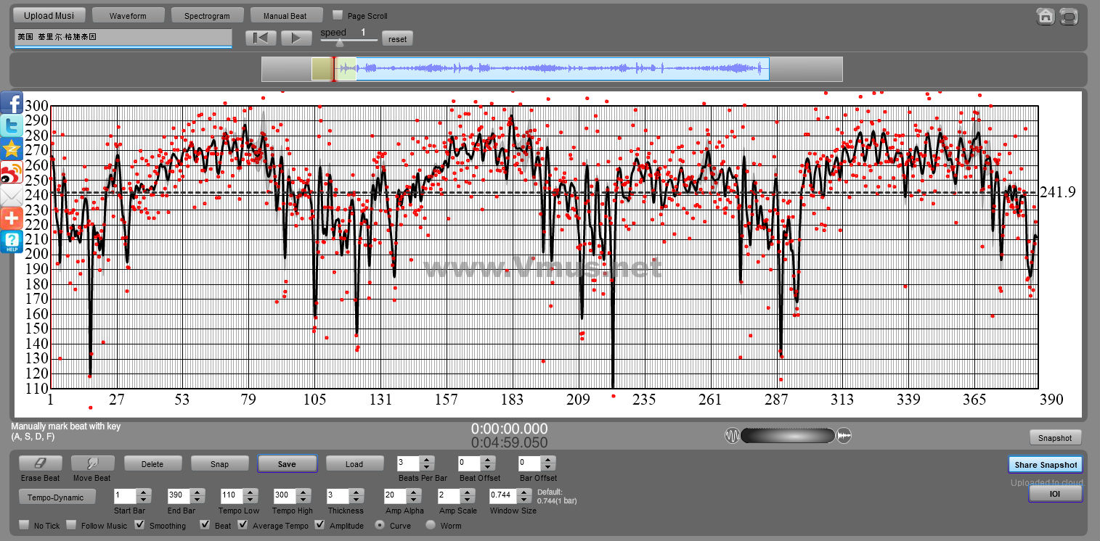Viewport: 1100px width, 541px height.
Task: Click the speed slider handle
Action: (x=339, y=43)
